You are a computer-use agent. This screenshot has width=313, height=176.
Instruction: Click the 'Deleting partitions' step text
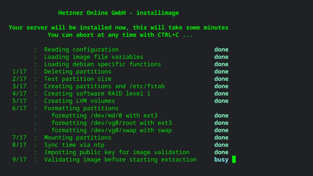coord(78,71)
